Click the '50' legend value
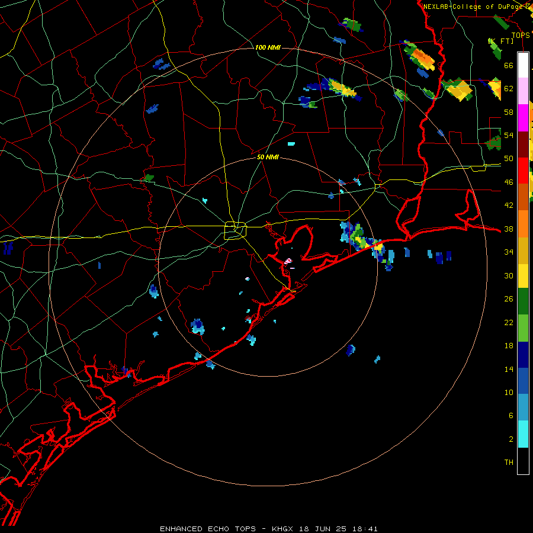 pos(509,158)
